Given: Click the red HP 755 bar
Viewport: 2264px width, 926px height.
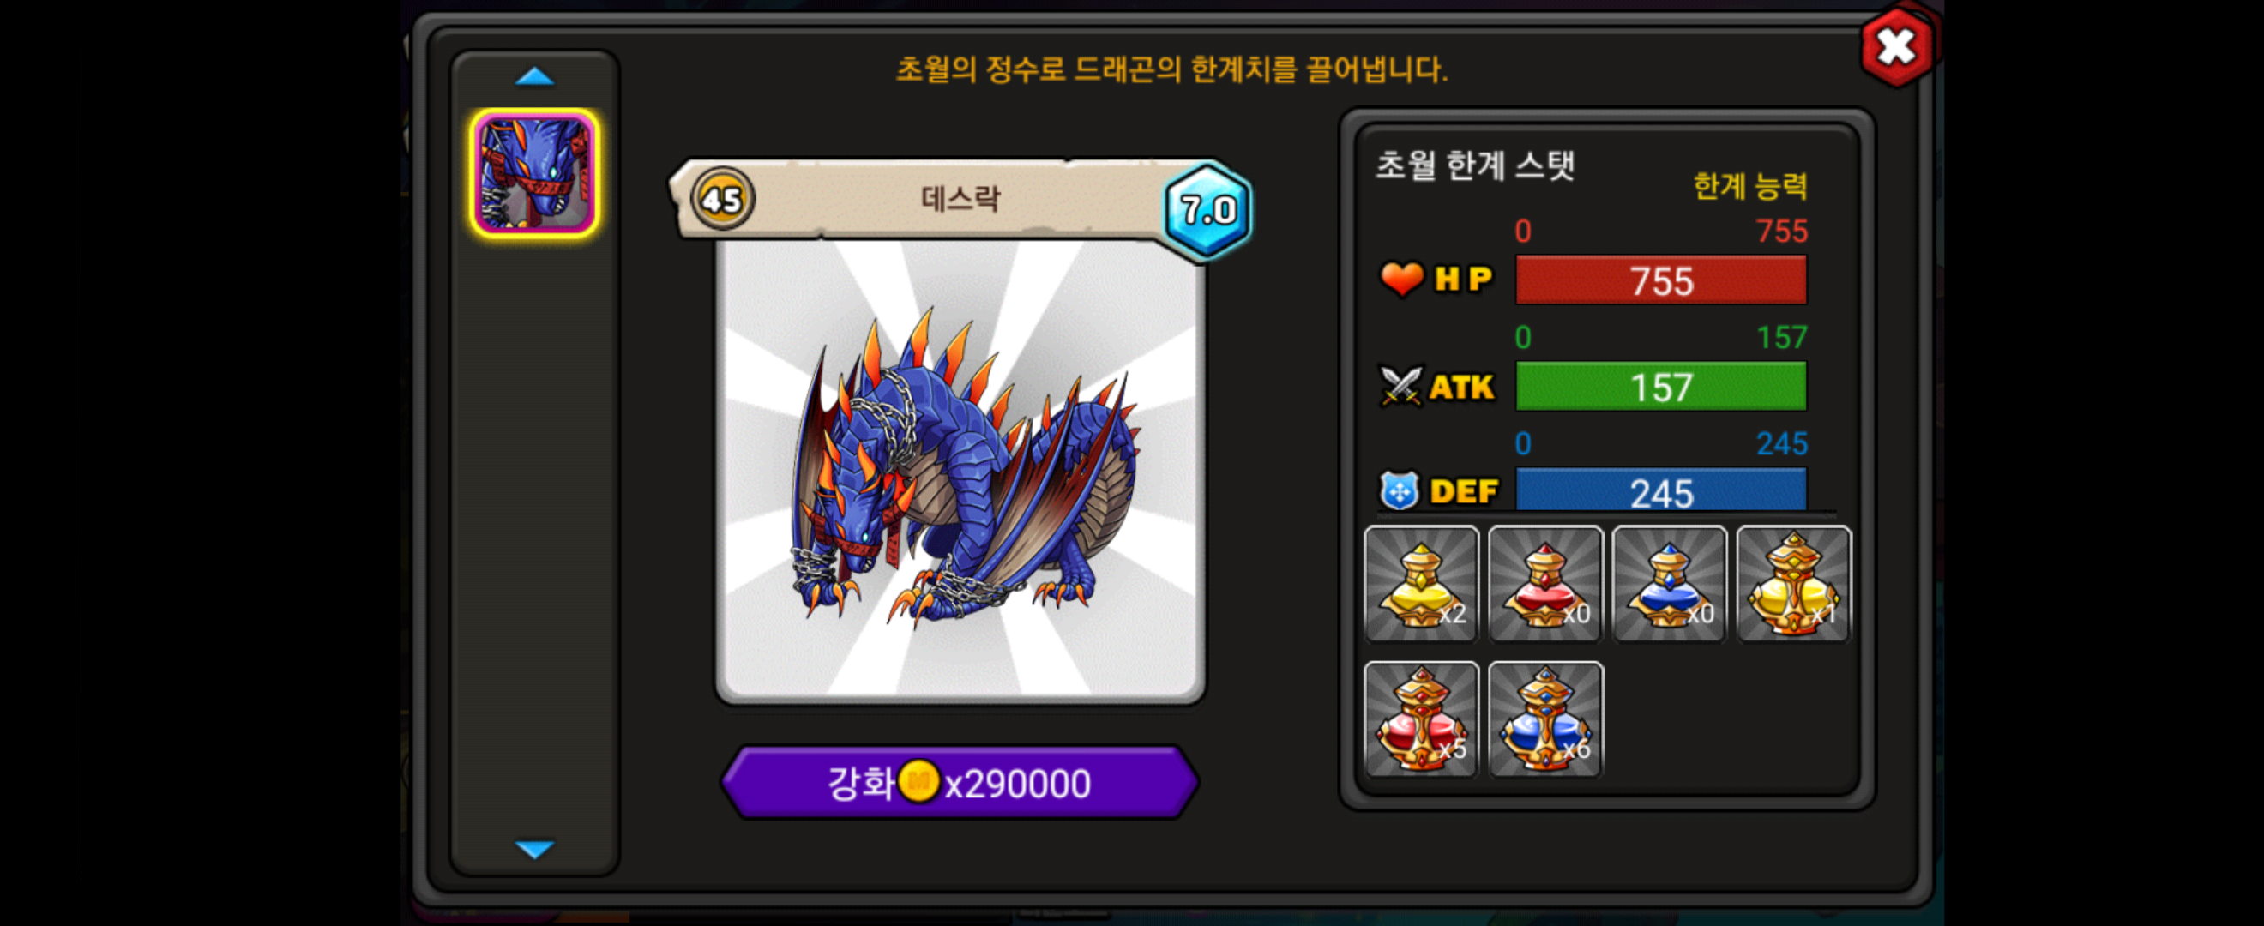Looking at the screenshot, I should [1661, 280].
